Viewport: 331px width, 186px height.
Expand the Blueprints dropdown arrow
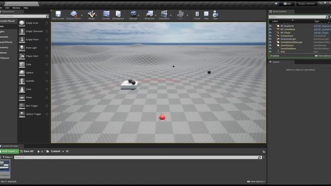pyautogui.click(x=156, y=15)
